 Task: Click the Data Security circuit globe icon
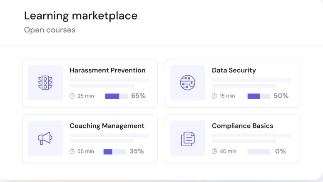[x=188, y=83]
